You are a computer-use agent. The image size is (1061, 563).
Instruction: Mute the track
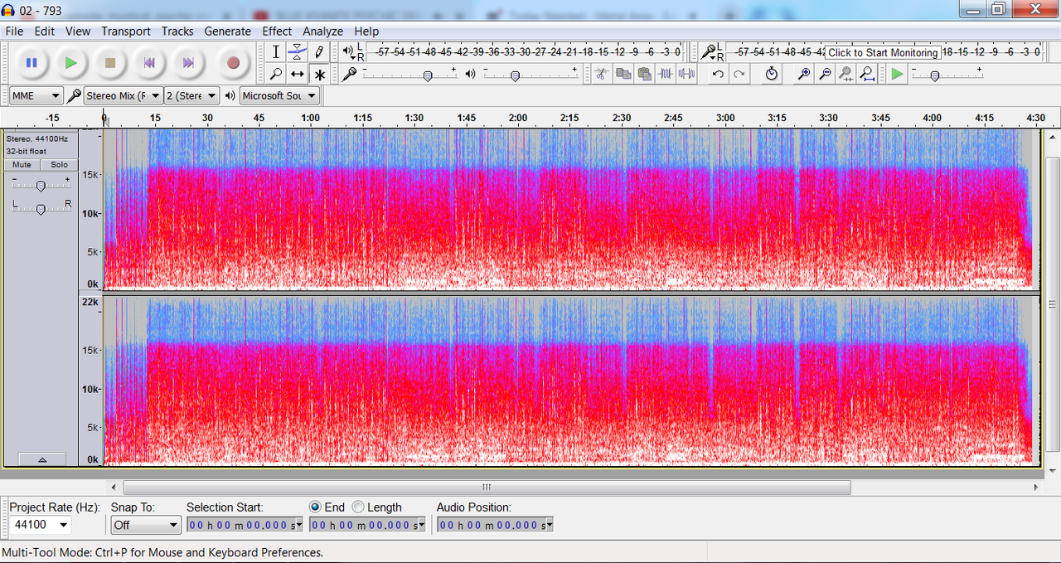click(22, 165)
